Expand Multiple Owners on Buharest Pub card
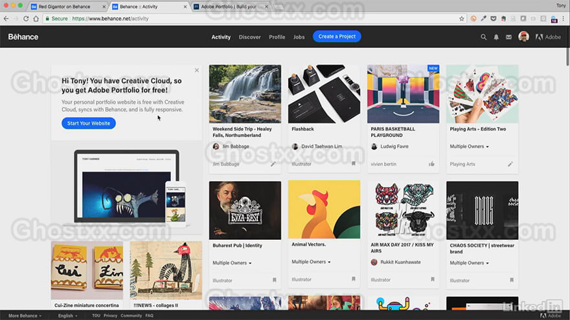Viewport: 570px width, 320px height. click(232, 263)
